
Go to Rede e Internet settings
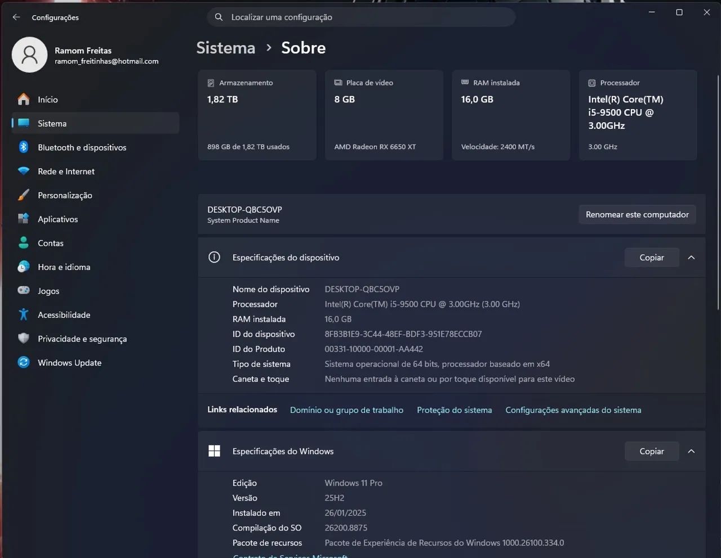click(x=95, y=171)
